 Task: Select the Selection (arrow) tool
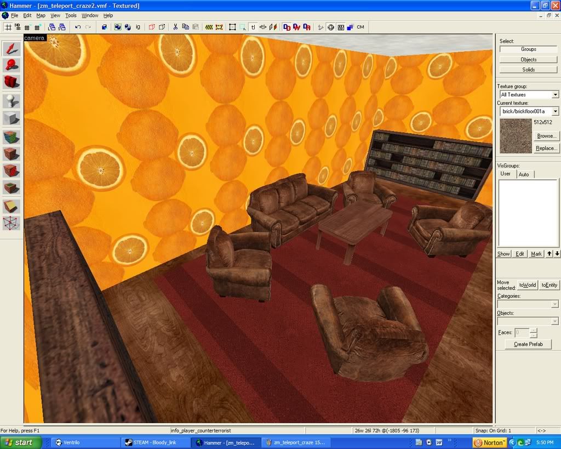tap(12, 49)
